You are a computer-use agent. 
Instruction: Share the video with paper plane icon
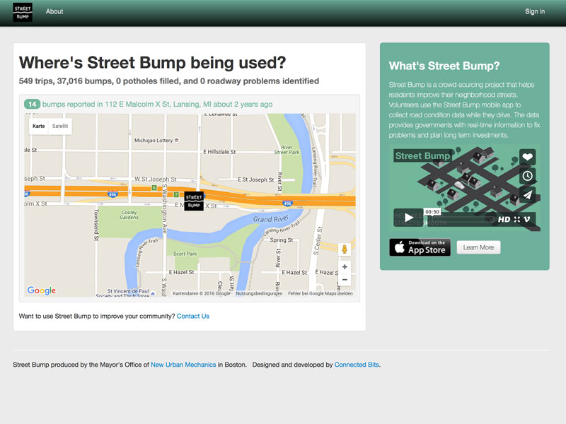pos(527,195)
